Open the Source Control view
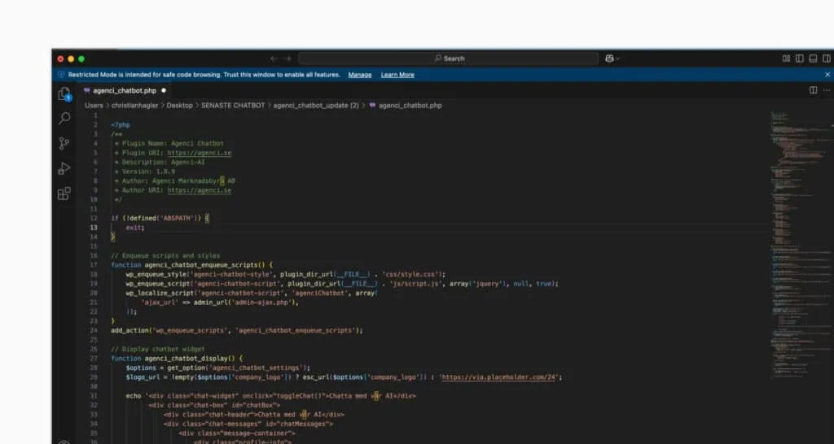 (x=64, y=143)
